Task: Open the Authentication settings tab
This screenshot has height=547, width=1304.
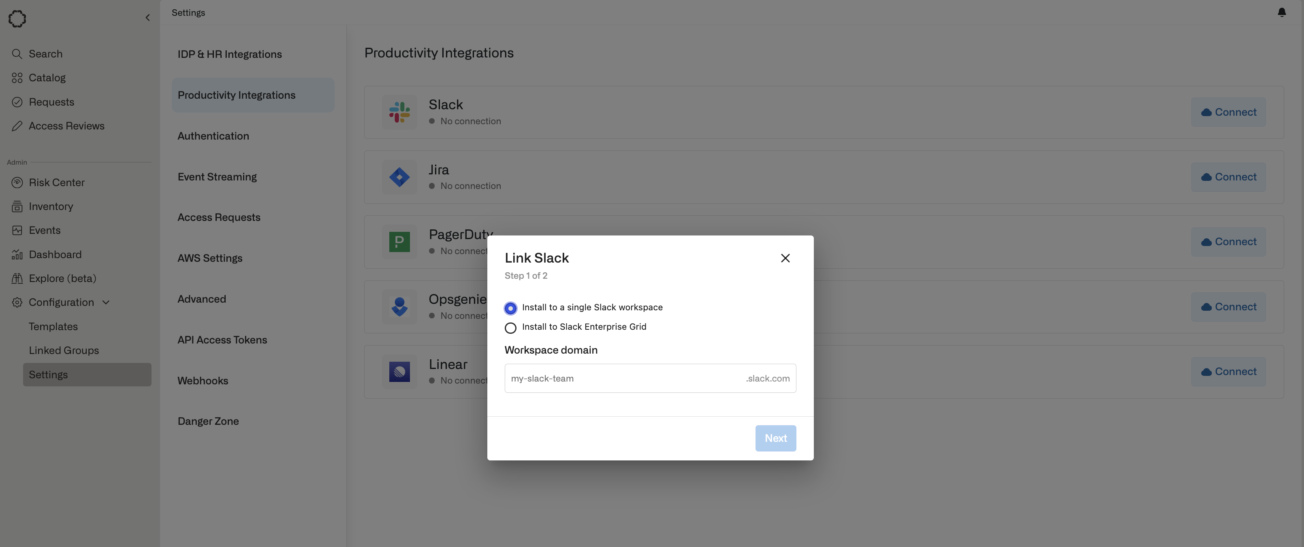Action: (x=213, y=136)
